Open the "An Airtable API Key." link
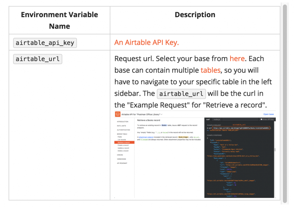The width and height of the screenshot is (294, 208). pos(146,42)
